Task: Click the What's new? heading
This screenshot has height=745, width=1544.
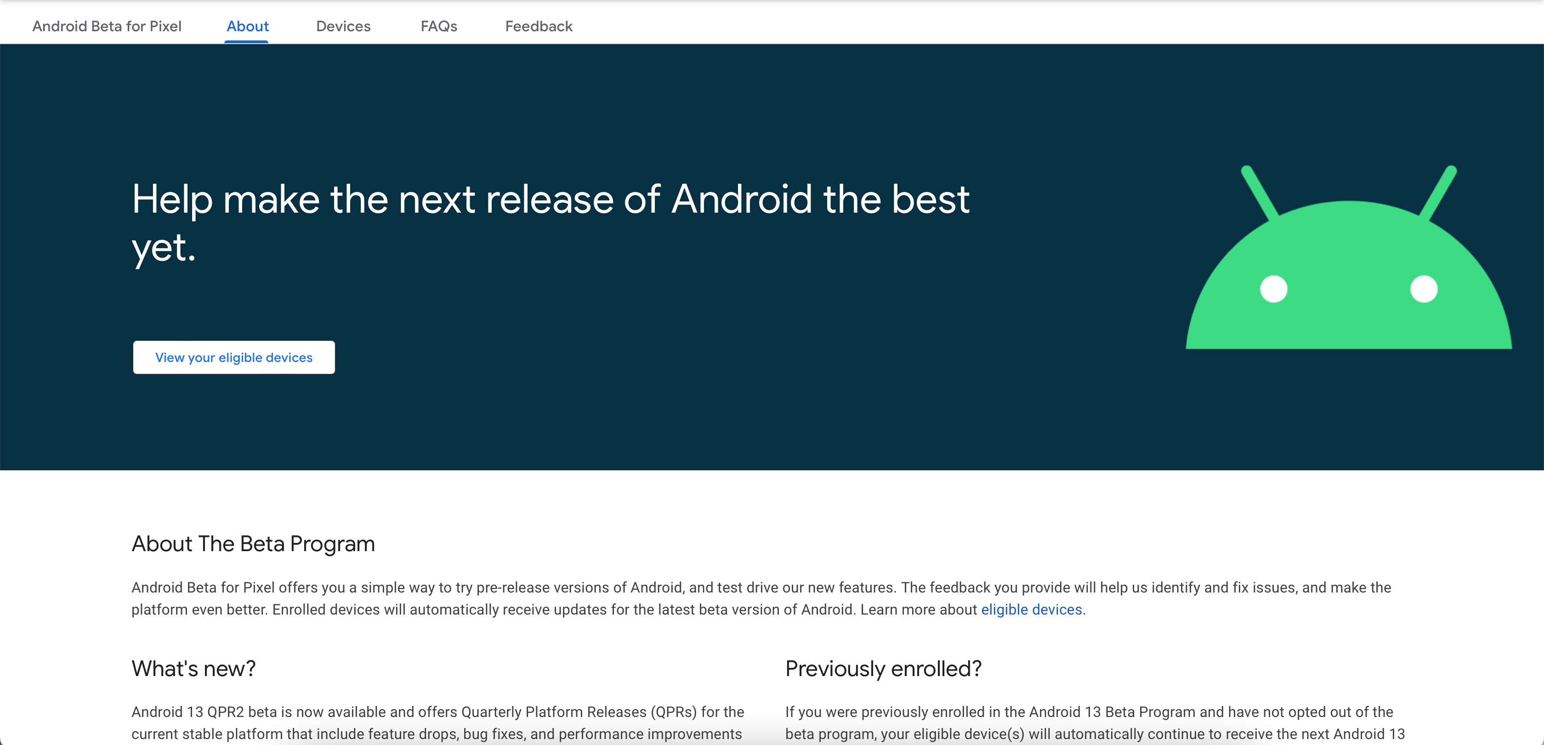Action: click(x=193, y=668)
